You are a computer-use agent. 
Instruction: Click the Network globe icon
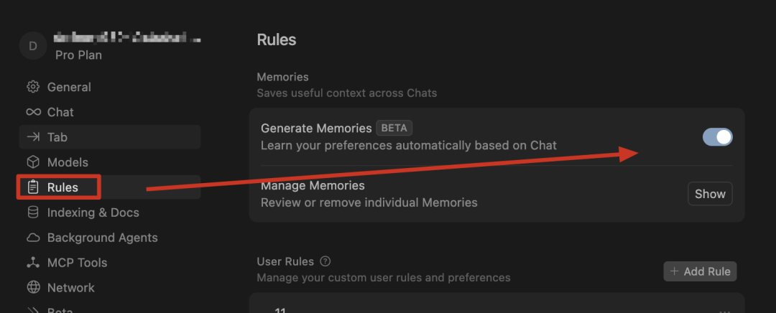33,288
